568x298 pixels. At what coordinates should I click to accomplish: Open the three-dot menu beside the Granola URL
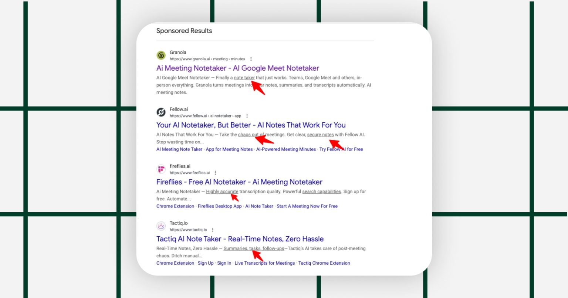[x=251, y=59]
